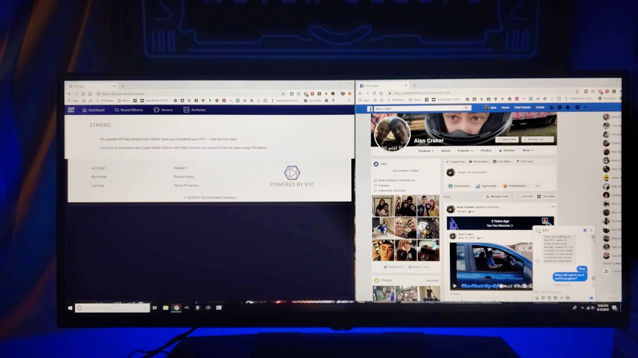Choose Photo/Video at top of composer
This screenshot has height=358, width=638.
click(x=479, y=162)
